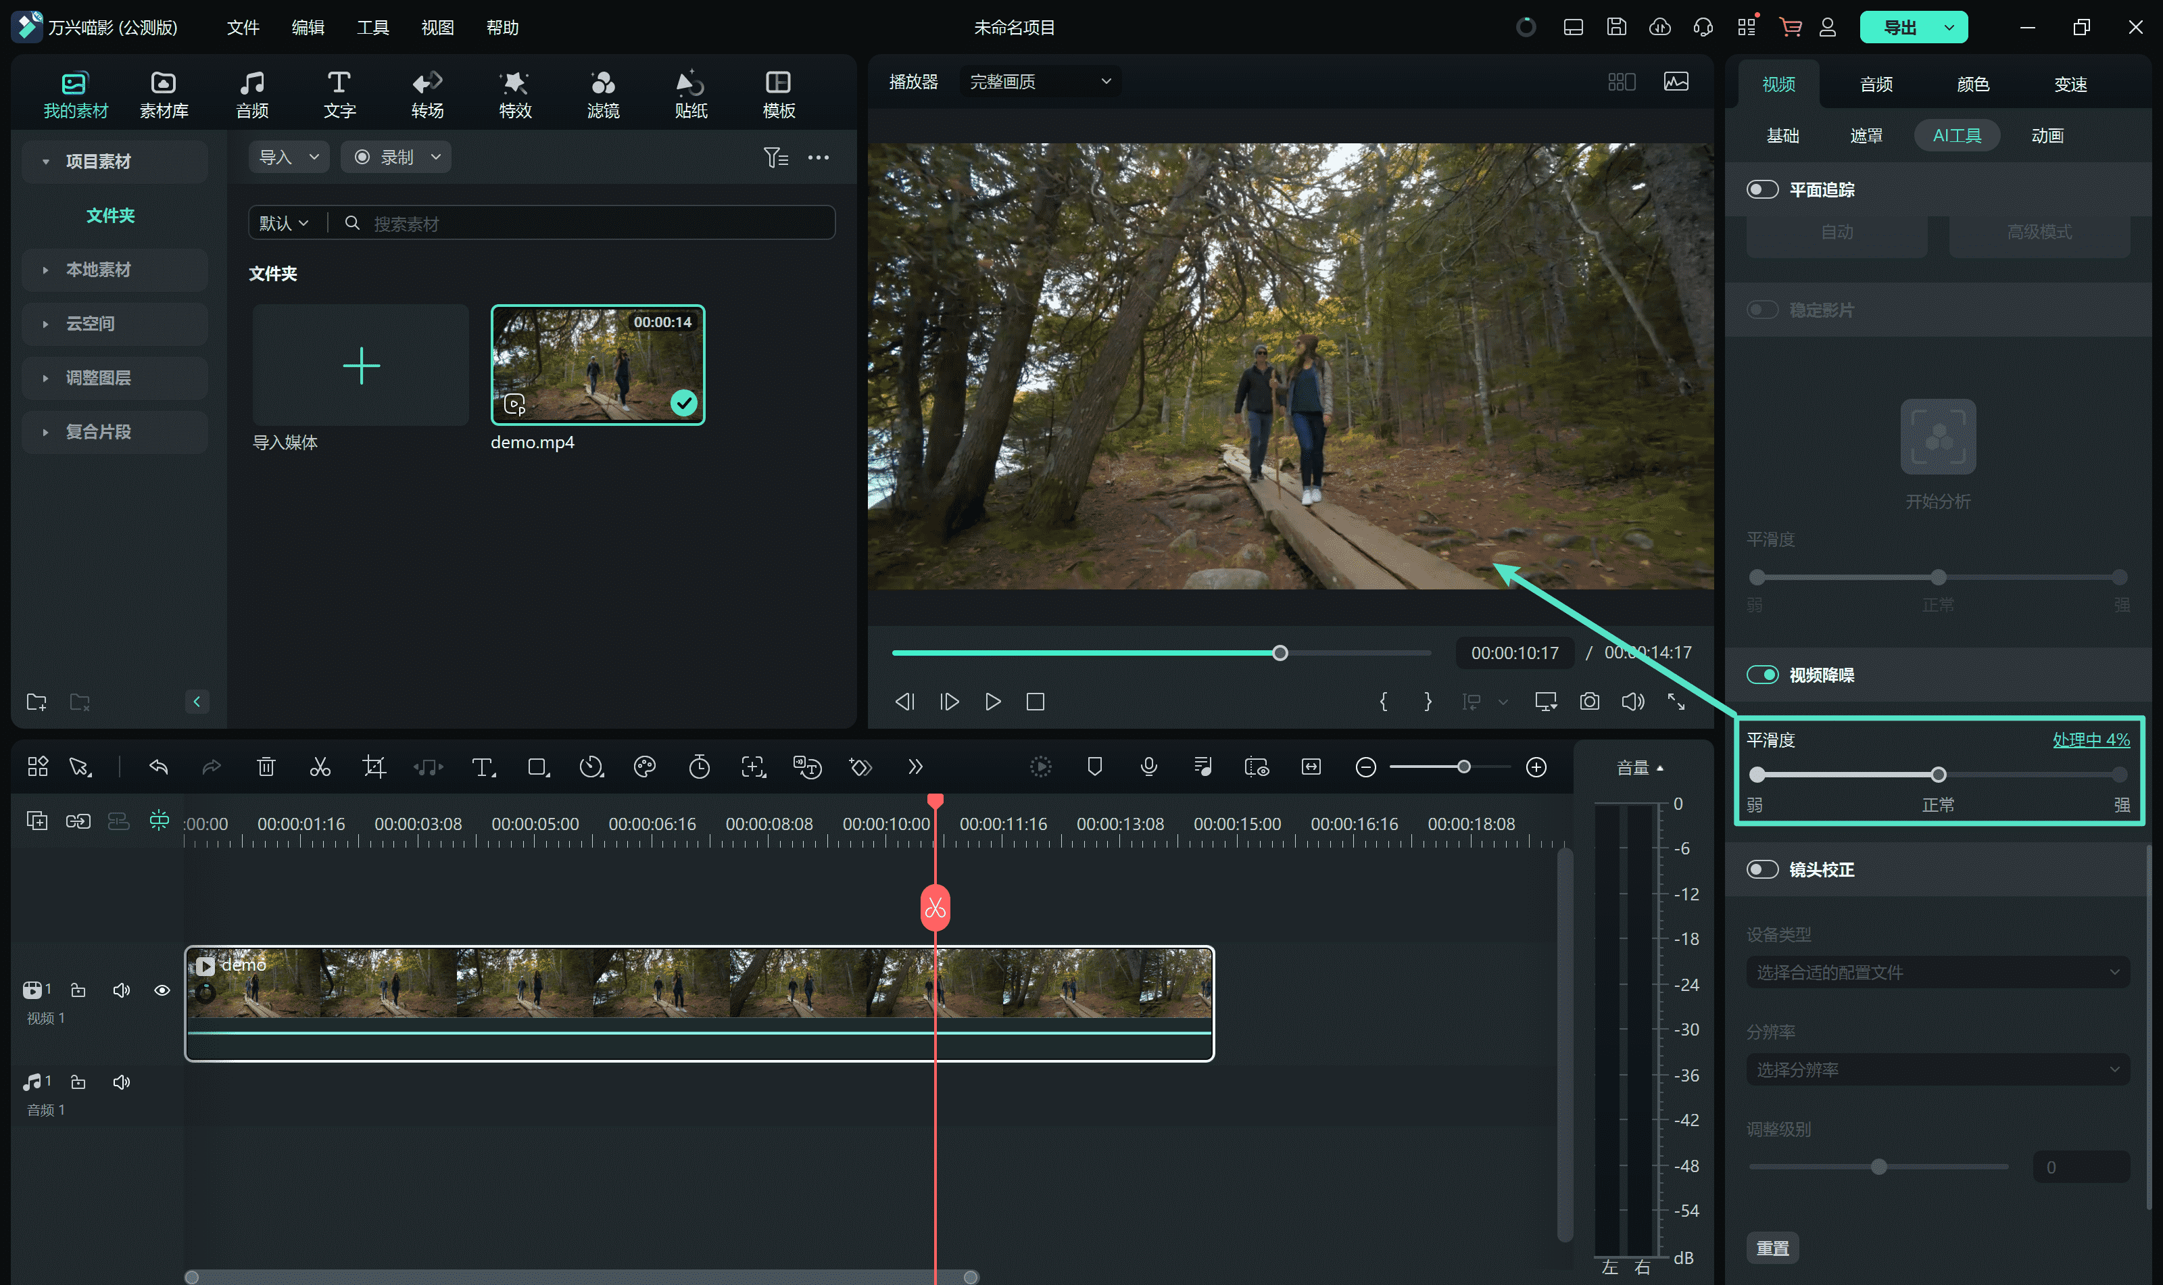
Task: Open the 素材库 stock media library
Action: click(x=164, y=95)
